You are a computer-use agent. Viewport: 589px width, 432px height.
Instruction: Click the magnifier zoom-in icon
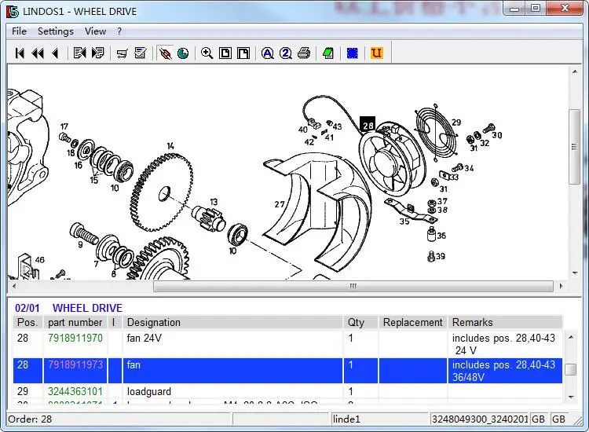click(207, 53)
